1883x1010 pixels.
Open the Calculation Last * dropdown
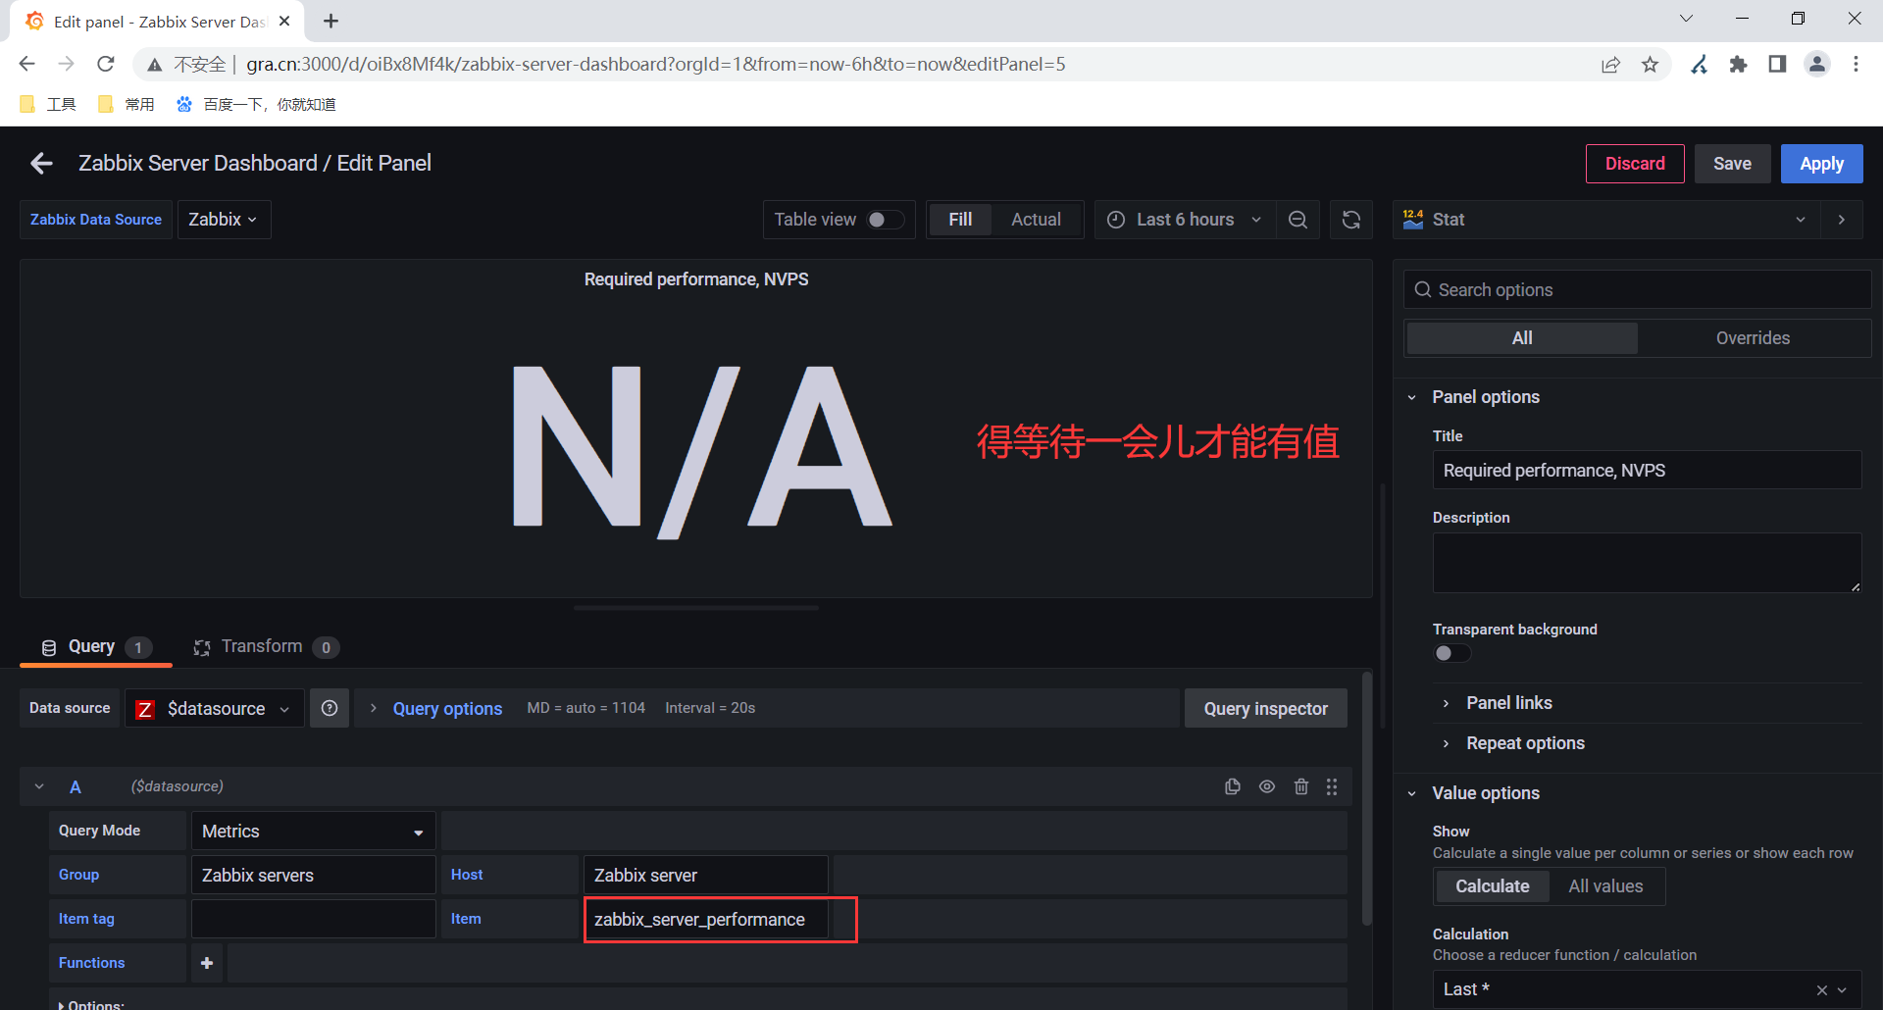[1647, 990]
